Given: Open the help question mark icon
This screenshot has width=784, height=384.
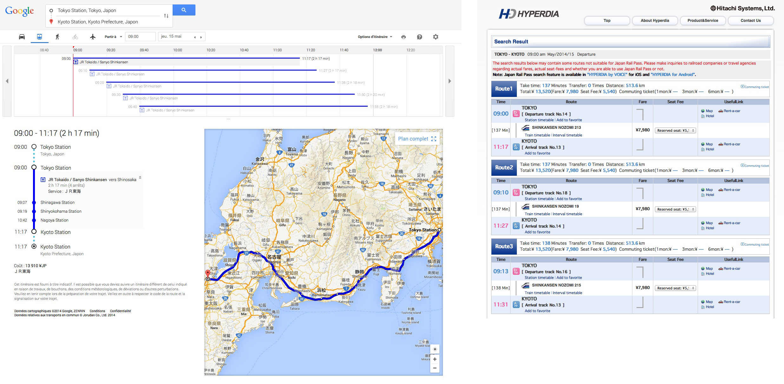Looking at the screenshot, I should pyautogui.click(x=419, y=37).
